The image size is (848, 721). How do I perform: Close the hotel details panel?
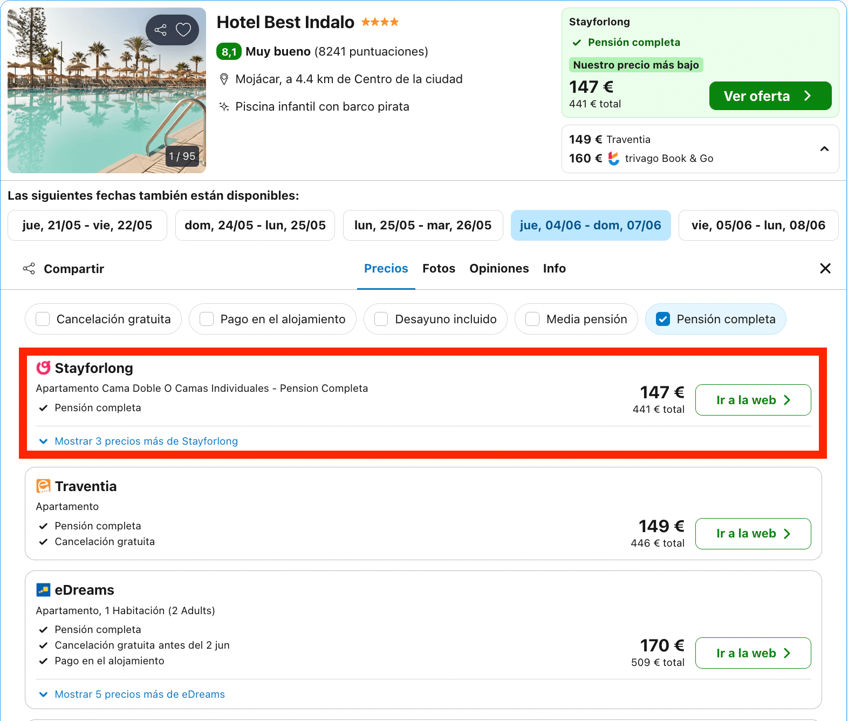tap(825, 268)
